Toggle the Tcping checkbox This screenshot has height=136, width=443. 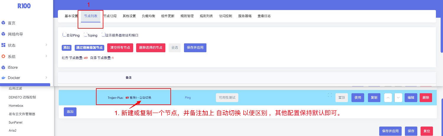tap(85, 35)
